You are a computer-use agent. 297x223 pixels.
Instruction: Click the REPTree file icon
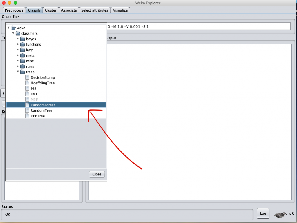tap(27, 116)
